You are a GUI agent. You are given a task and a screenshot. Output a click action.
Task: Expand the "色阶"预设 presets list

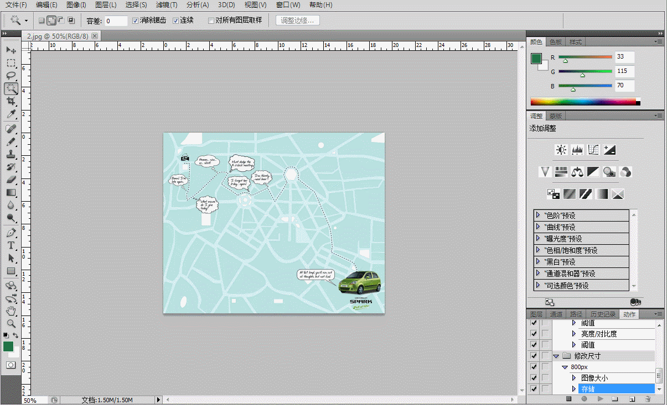(538, 215)
